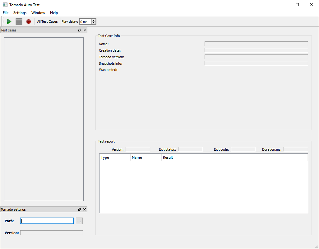Click the gray Stop button
Image resolution: width=319 pixels, height=249 pixels.
pos(19,21)
